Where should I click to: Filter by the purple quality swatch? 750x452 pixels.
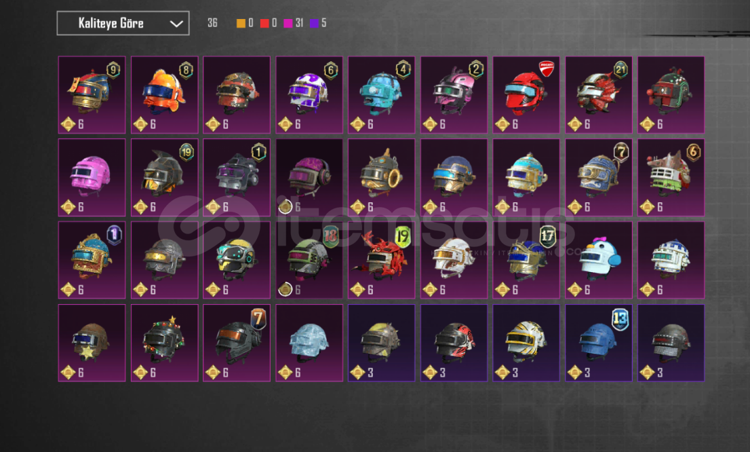pos(314,23)
